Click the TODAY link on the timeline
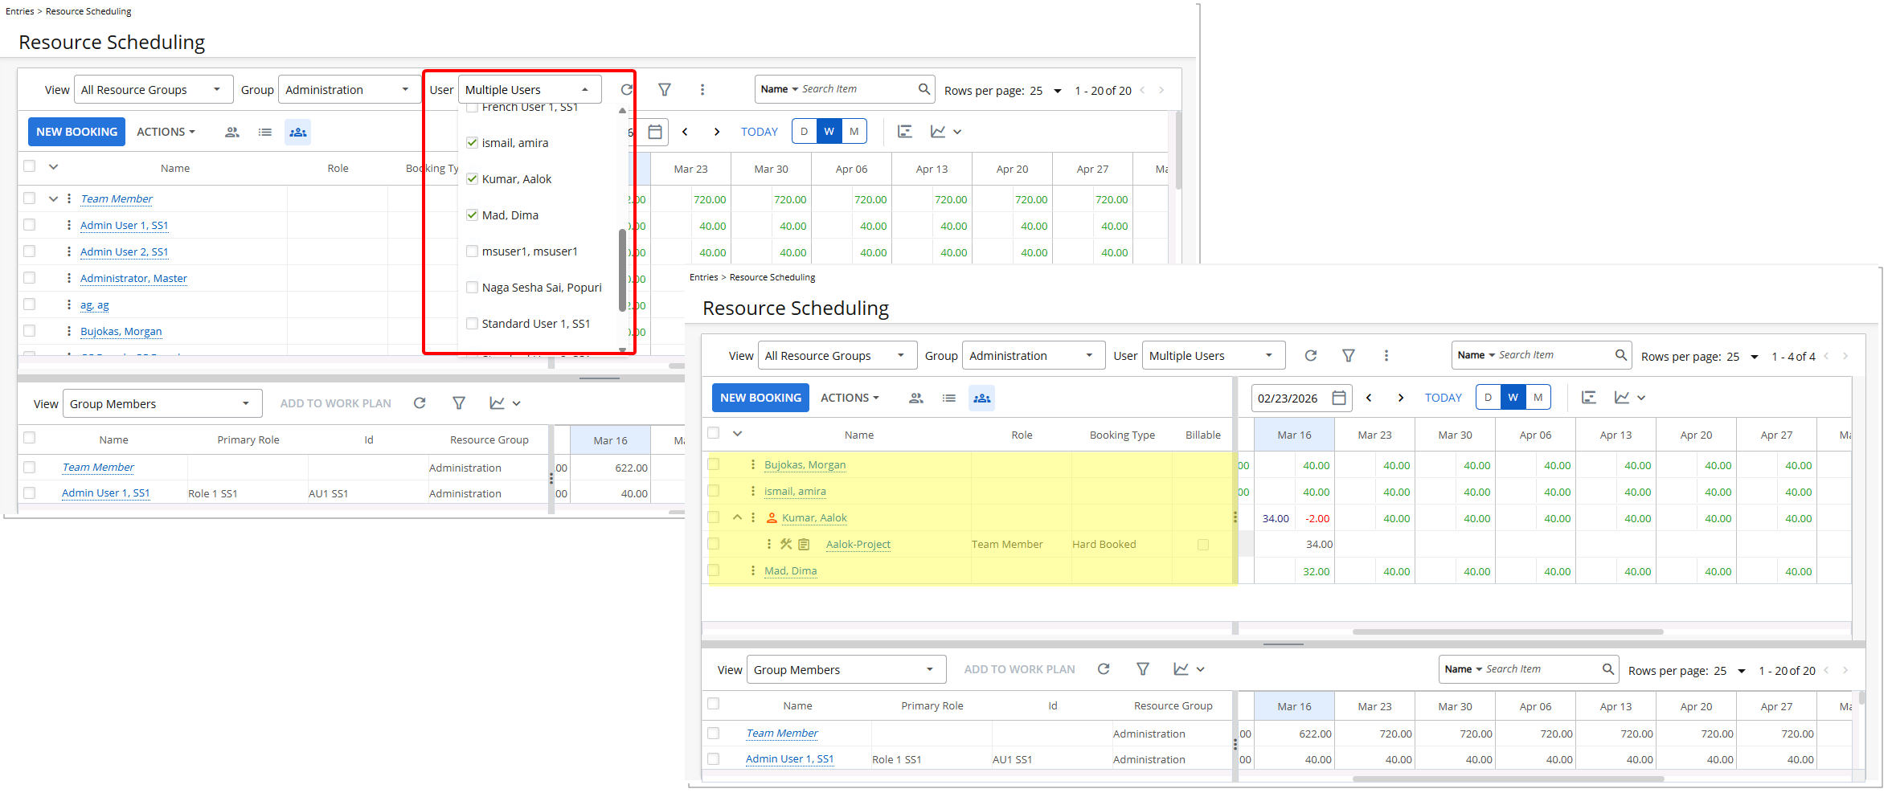Screen dimensions: 1892x797 click(1443, 397)
